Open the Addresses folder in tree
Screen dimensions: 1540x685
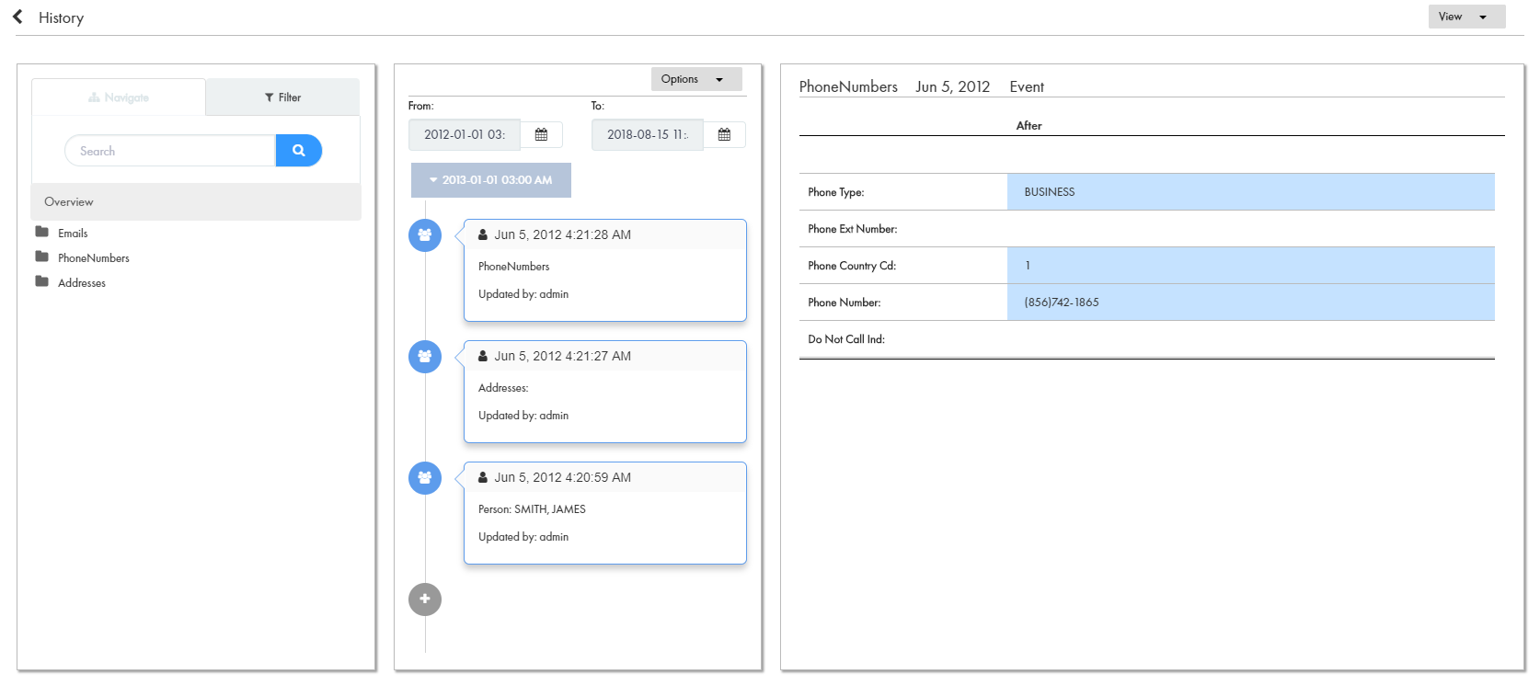(x=81, y=283)
